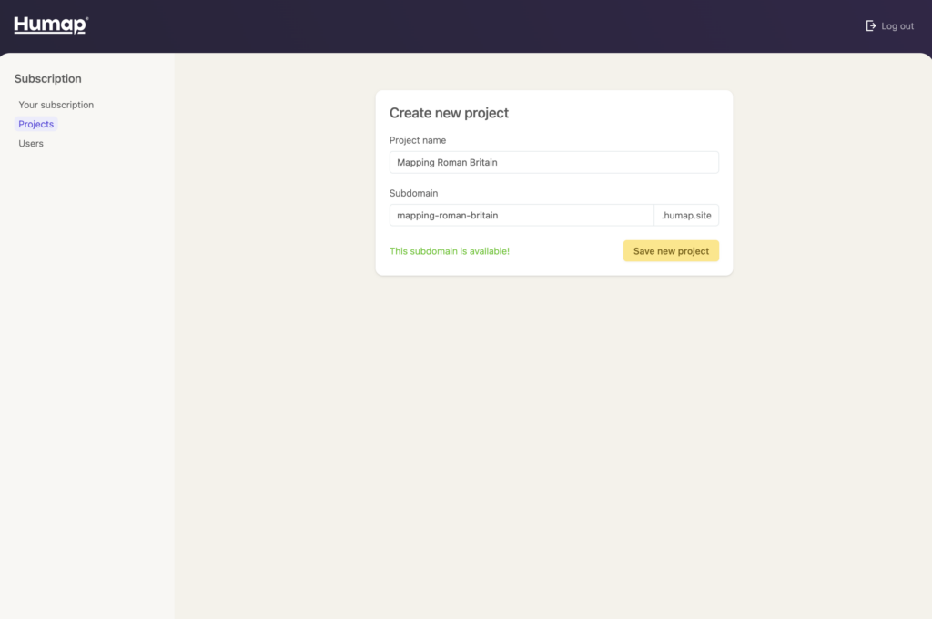Click the 'mapping-roman-britain' subdomain text
This screenshot has width=932, height=619.
tap(448, 215)
